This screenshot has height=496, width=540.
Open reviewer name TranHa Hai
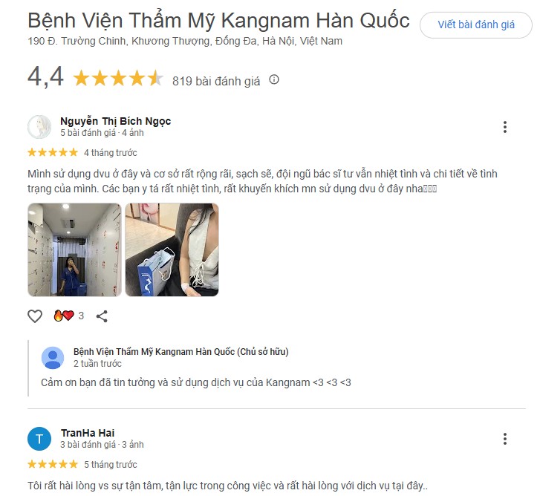pyautogui.click(x=88, y=433)
